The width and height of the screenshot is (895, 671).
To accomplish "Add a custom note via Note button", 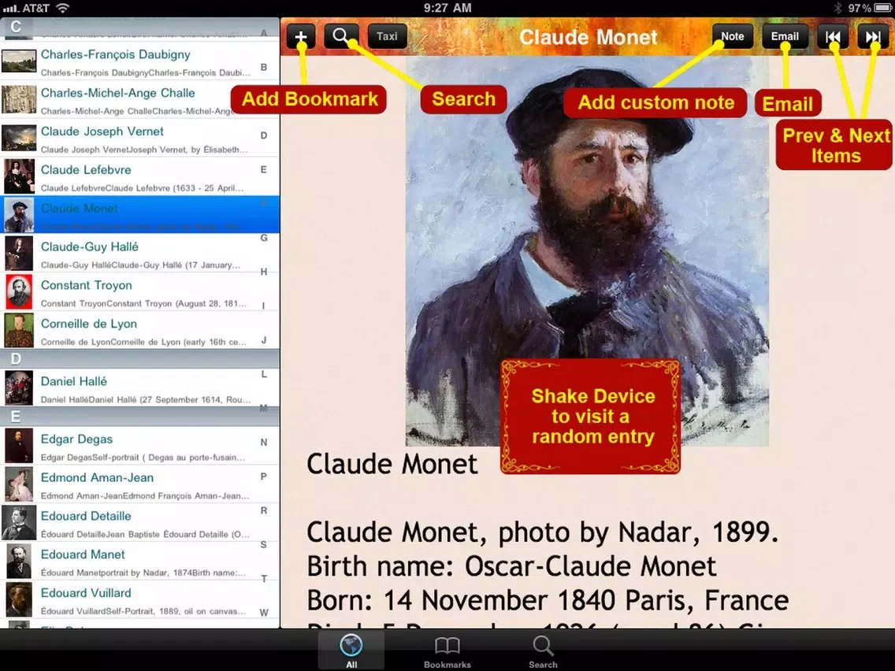I will click(733, 36).
